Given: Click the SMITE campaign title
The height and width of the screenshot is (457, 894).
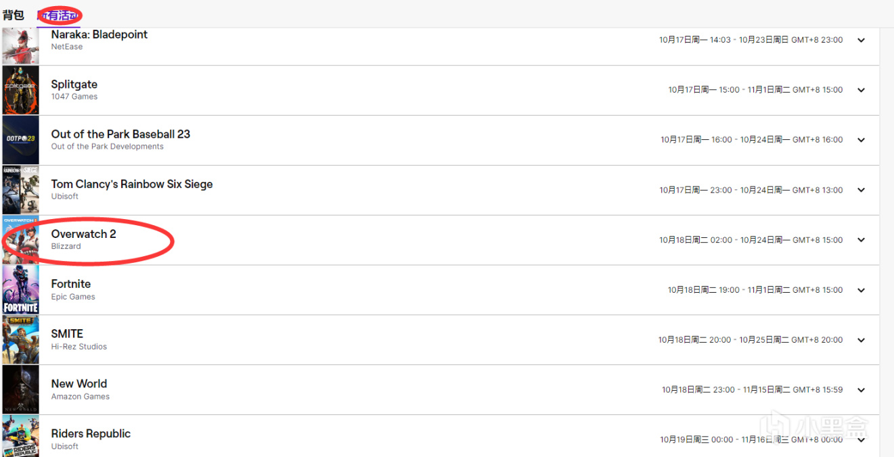Looking at the screenshot, I should [x=67, y=333].
